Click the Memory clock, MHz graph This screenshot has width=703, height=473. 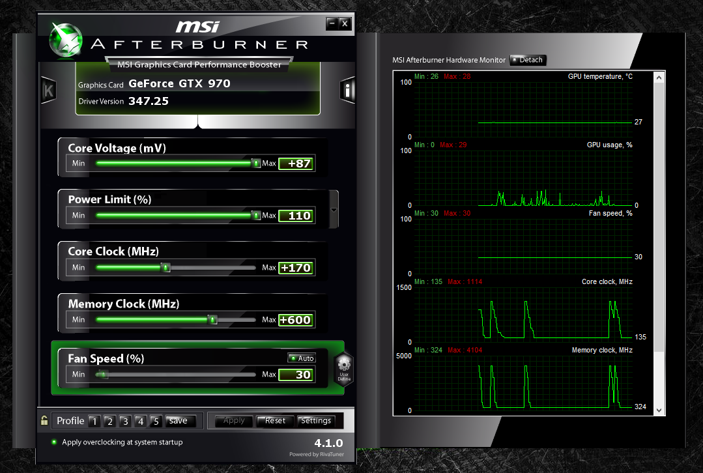point(523,383)
